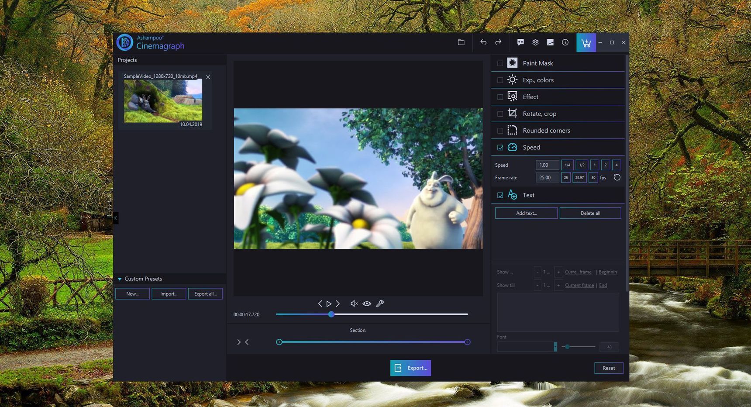Viewport: 751px width, 407px height.
Task: Step to the previous frame
Action: (320, 304)
